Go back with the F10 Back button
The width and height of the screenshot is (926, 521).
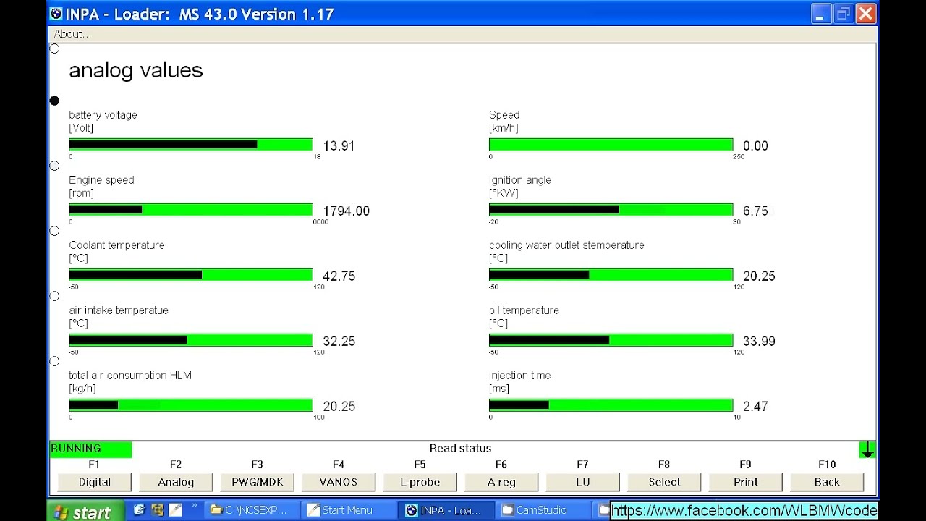tap(827, 482)
